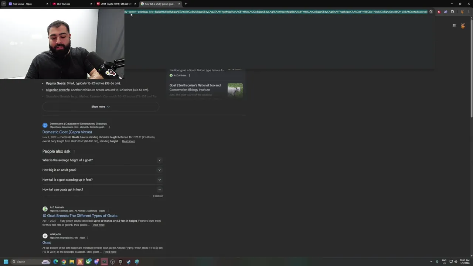This screenshot has height=266, width=473.
Task: Open Epic Games Launcher from the taskbar
Action: [120, 262]
